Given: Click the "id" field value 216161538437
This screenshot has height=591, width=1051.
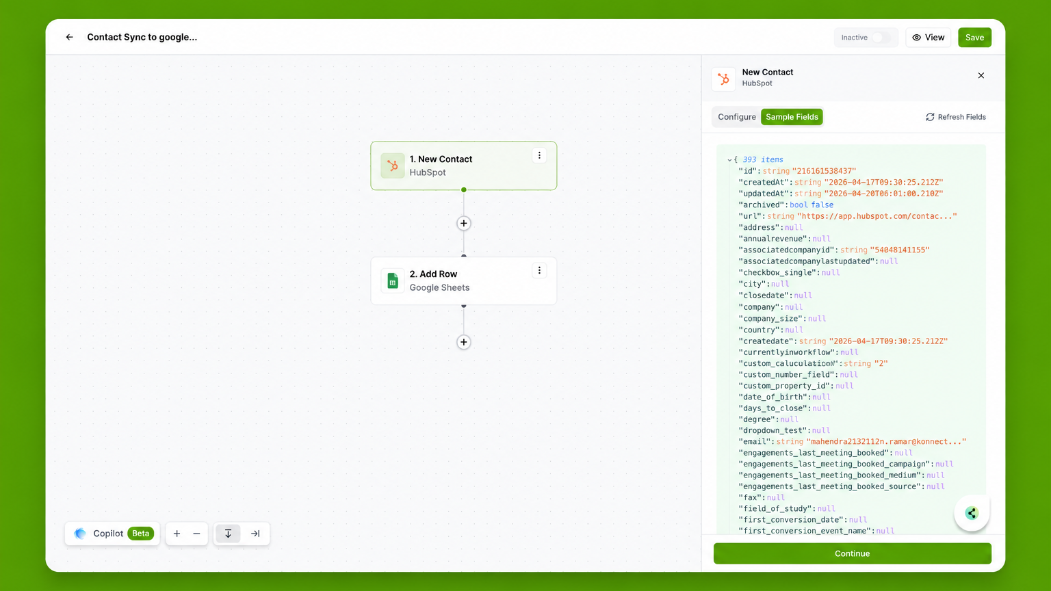Looking at the screenshot, I should (x=824, y=171).
